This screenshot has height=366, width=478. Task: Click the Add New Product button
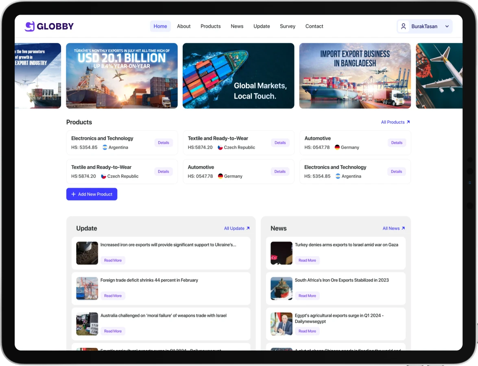click(x=92, y=194)
